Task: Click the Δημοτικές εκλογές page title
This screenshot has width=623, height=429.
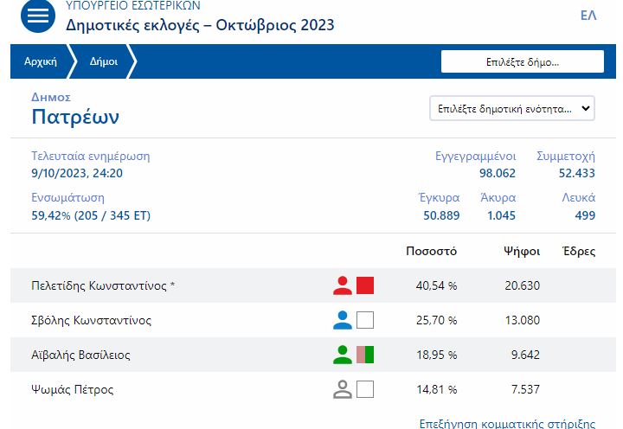Action: pyautogui.click(x=200, y=24)
